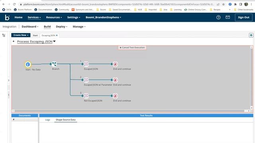
Task: Open Online Groovy Compiler bookmark
Action: point(196,10)
